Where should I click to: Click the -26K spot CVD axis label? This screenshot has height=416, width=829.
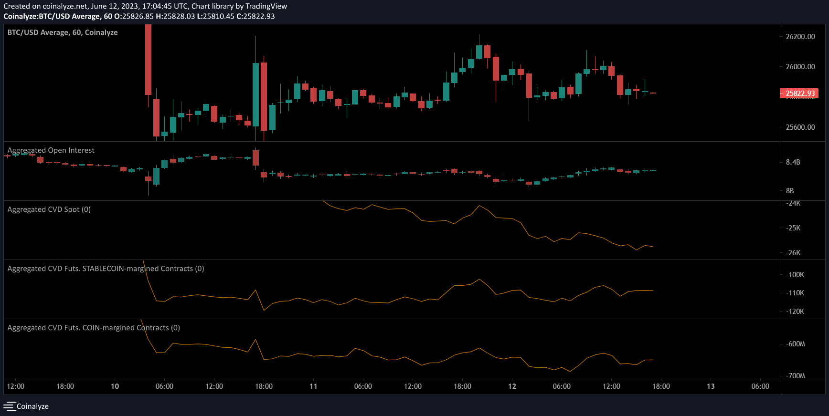click(x=793, y=253)
